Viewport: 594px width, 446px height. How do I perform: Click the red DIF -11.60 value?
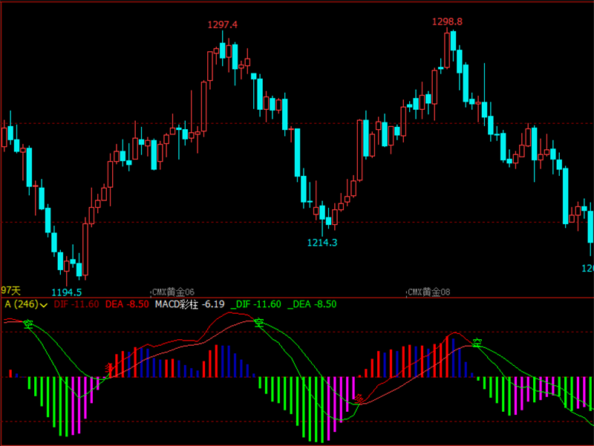coord(76,304)
